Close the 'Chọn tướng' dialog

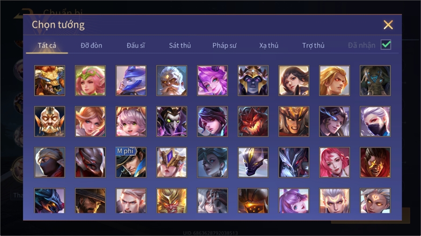pos(388,25)
